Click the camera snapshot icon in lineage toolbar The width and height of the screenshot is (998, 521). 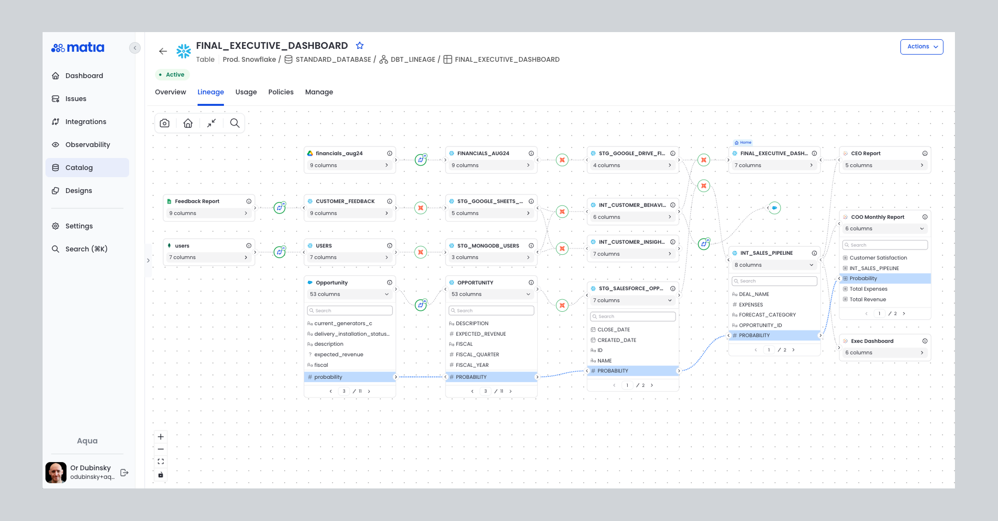pyautogui.click(x=165, y=123)
